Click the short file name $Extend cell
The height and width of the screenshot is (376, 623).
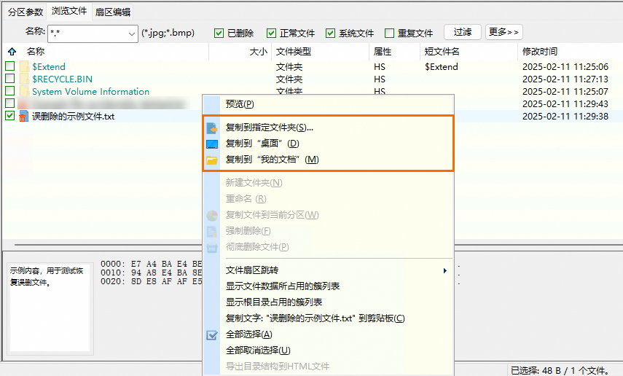(x=442, y=66)
